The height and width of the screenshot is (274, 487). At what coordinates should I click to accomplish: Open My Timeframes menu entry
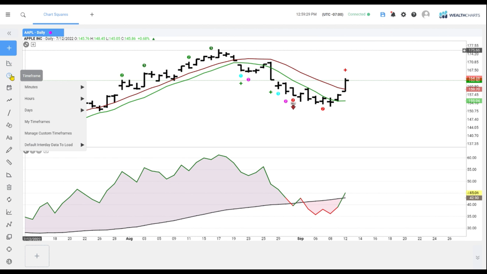click(x=53, y=122)
